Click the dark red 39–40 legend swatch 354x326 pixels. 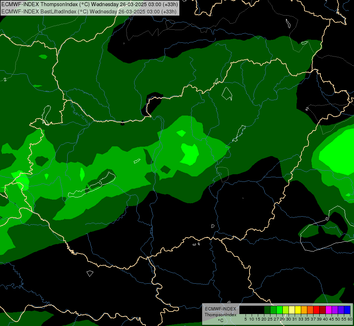[x=323, y=310]
